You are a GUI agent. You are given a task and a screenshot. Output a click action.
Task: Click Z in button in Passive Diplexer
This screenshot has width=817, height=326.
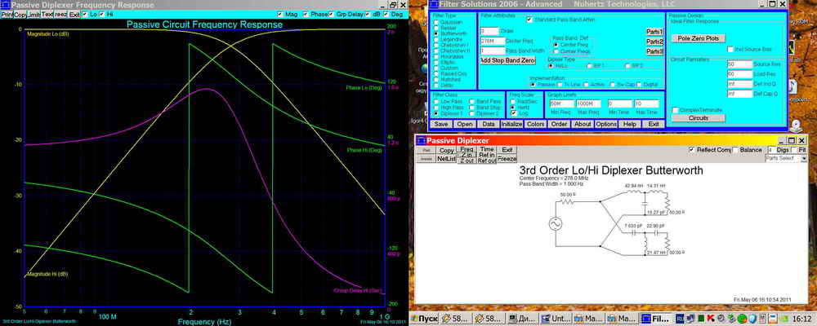coord(467,155)
